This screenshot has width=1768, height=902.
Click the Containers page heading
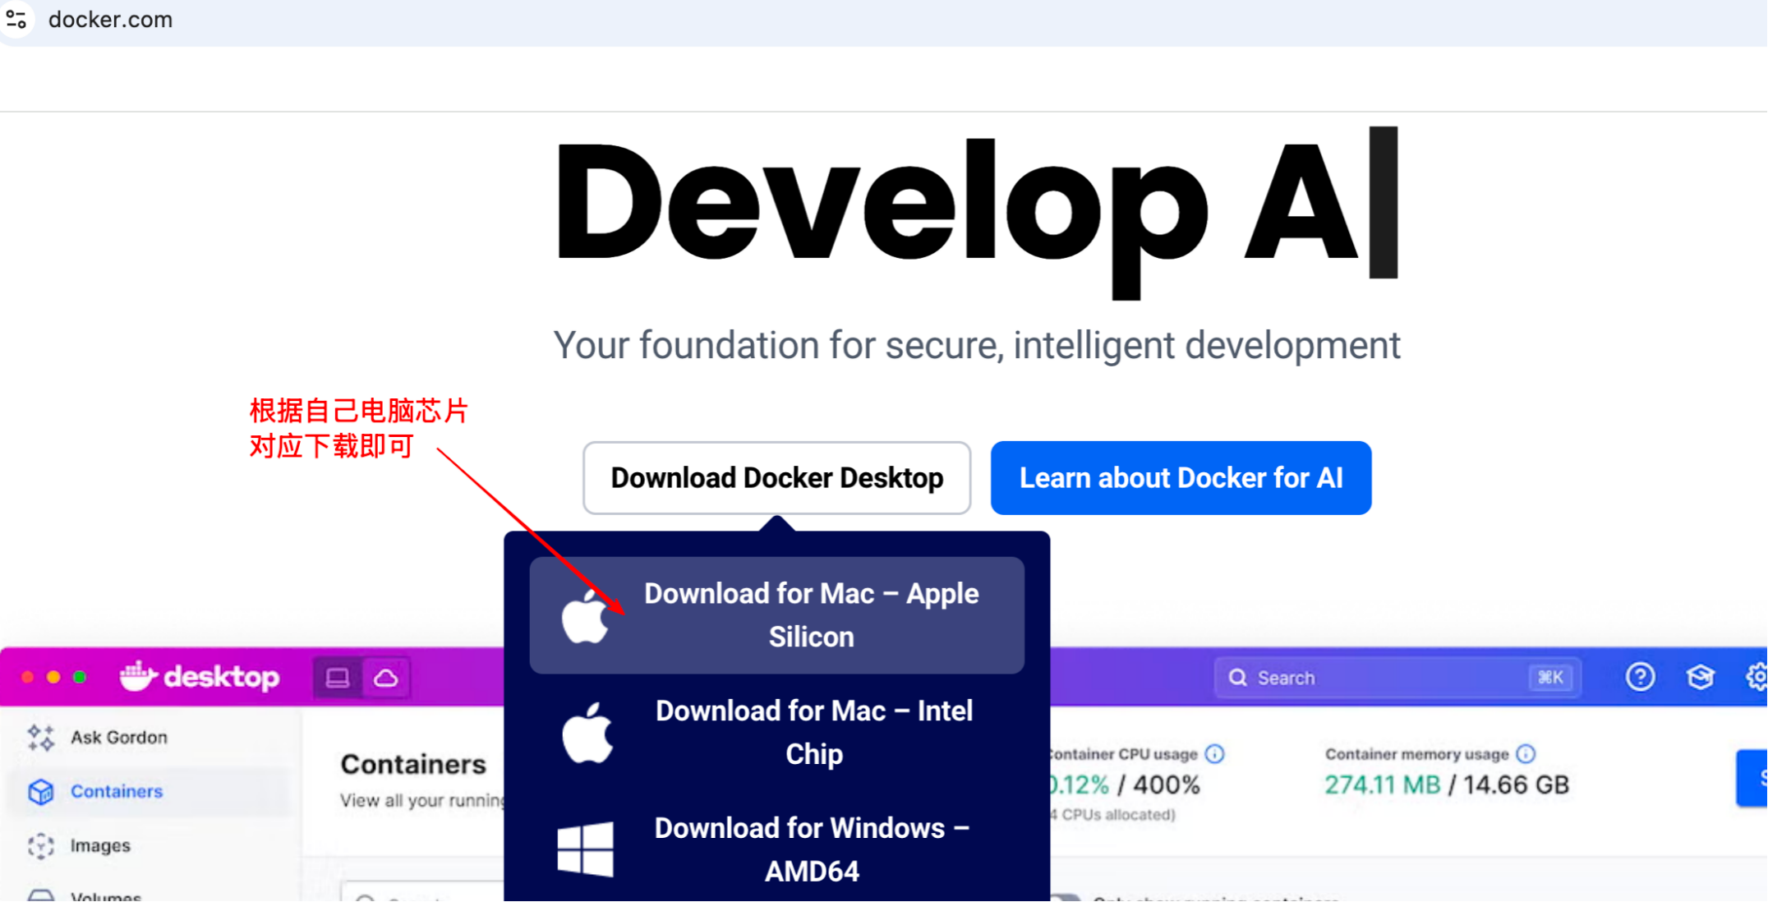click(413, 764)
